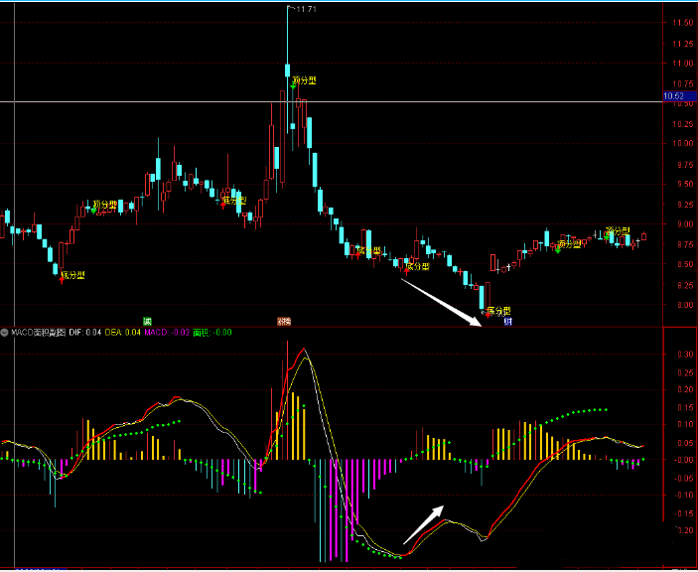Viewport: 698px width, 572px height.
Task: Click the -0.00 MACD zero axis label
Action: click(x=684, y=460)
